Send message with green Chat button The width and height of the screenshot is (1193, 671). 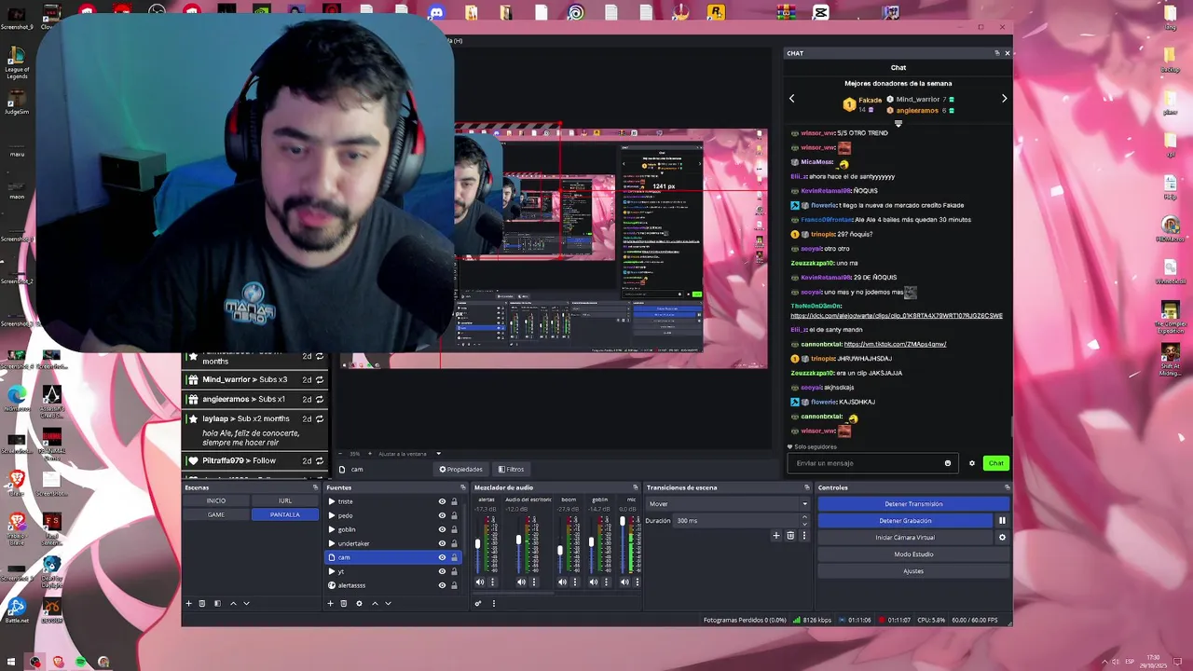coord(995,463)
